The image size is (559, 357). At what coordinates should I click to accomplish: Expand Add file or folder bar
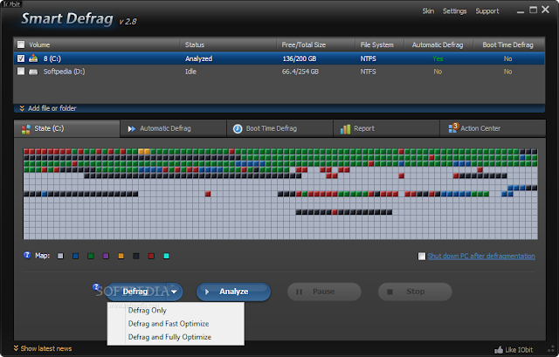tap(279, 108)
